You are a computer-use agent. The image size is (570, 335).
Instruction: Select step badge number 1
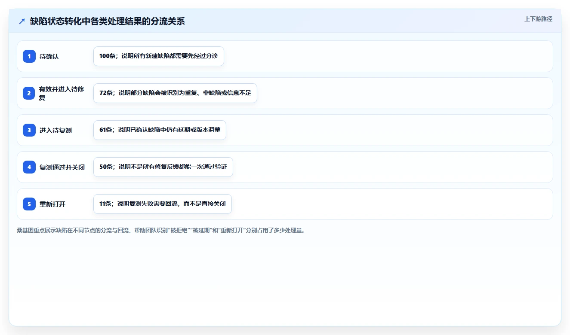29,56
